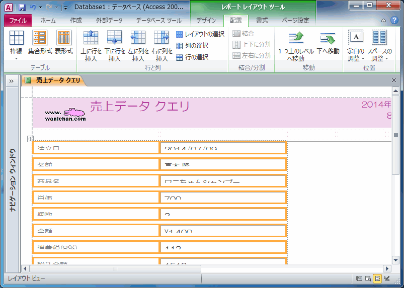This screenshot has width=404, height=288.
Task: Open the Customize Quick Access Toolbar dropdown
Action: tap(65, 8)
